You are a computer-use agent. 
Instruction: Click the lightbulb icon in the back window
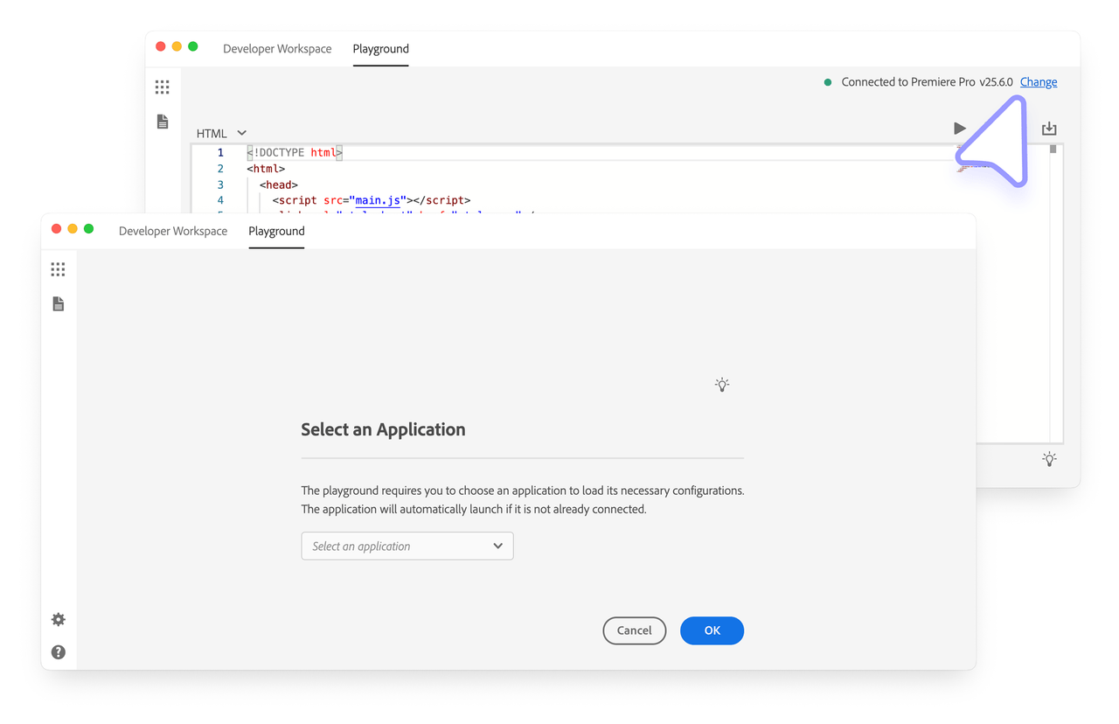pyautogui.click(x=1049, y=458)
